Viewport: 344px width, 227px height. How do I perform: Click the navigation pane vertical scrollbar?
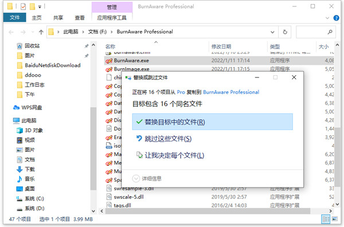[x=93, y=149]
